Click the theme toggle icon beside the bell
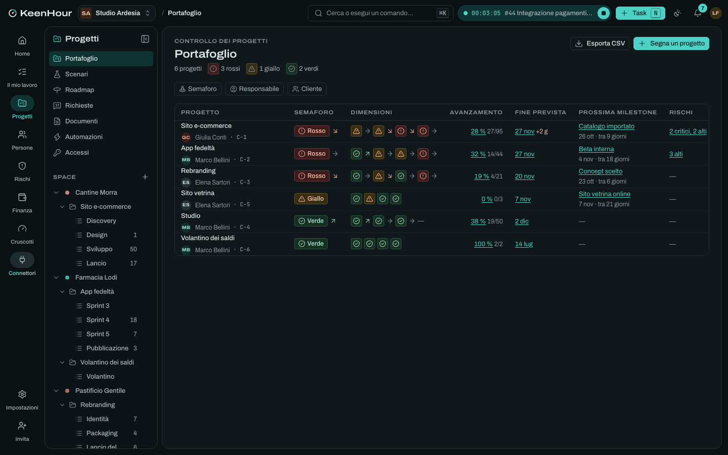This screenshot has width=728, height=455. 677,13
